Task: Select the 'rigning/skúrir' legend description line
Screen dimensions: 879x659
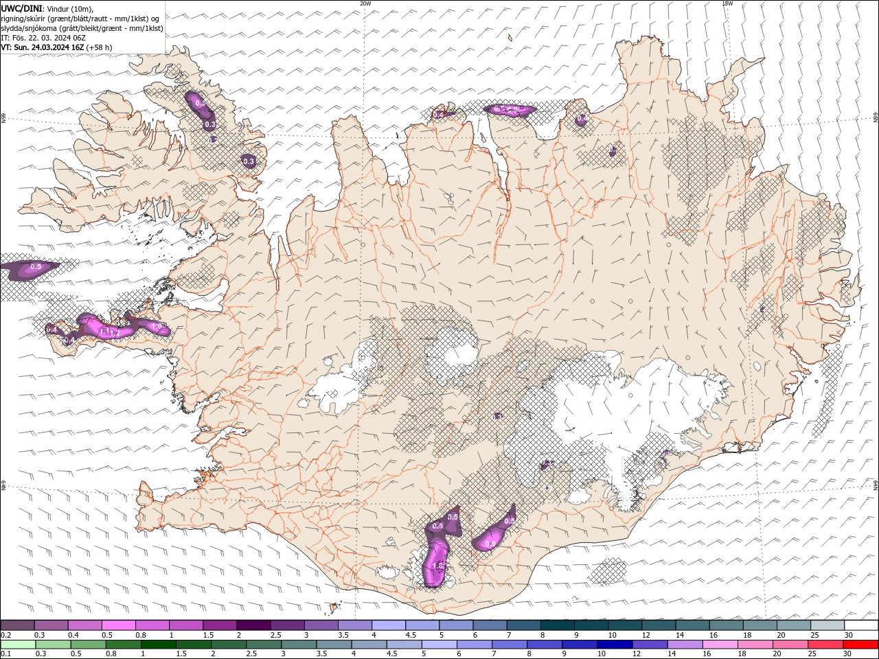Action: point(80,19)
